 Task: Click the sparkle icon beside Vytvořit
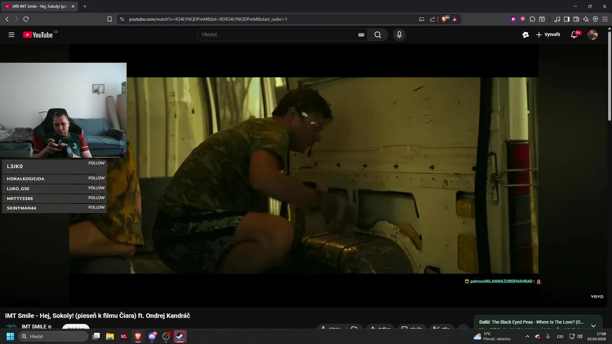click(x=525, y=35)
